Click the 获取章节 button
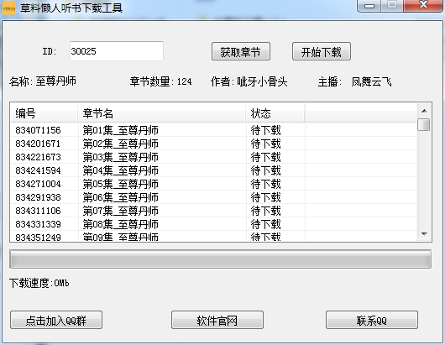The height and width of the screenshot is (345, 445). (241, 52)
